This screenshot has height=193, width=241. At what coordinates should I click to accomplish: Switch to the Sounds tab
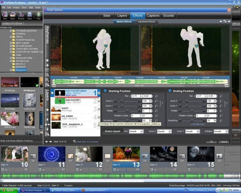click(x=168, y=16)
